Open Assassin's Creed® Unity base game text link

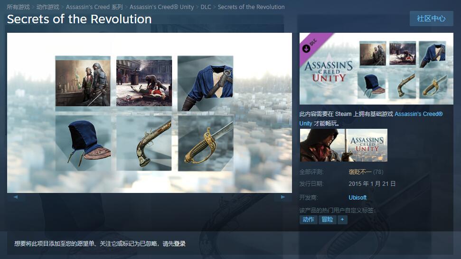[x=371, y=118]
